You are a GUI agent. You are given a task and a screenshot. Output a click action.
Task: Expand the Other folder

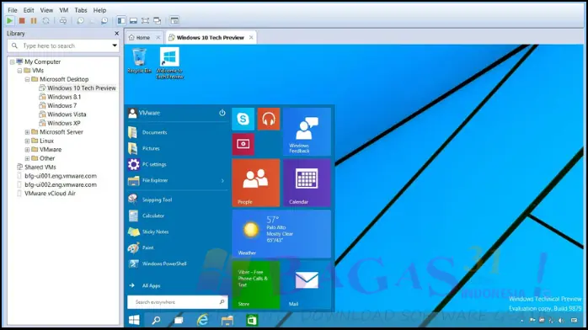(27, 158)
